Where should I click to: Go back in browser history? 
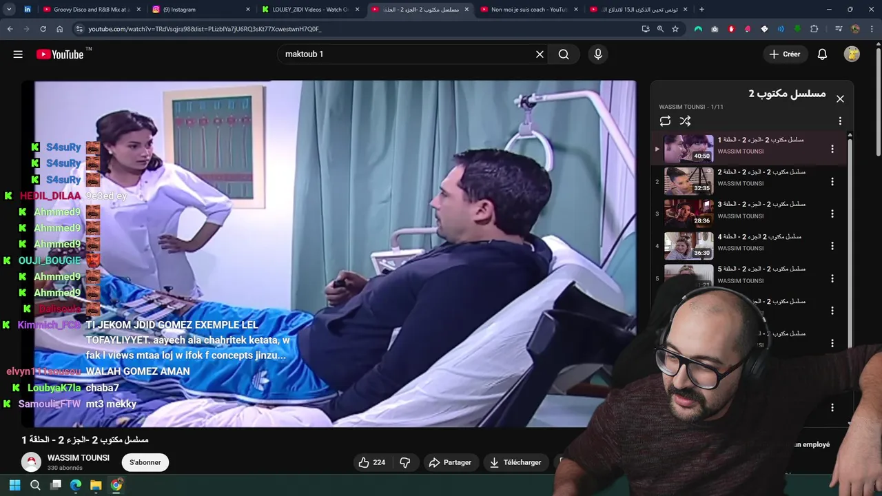pos(10,29)
